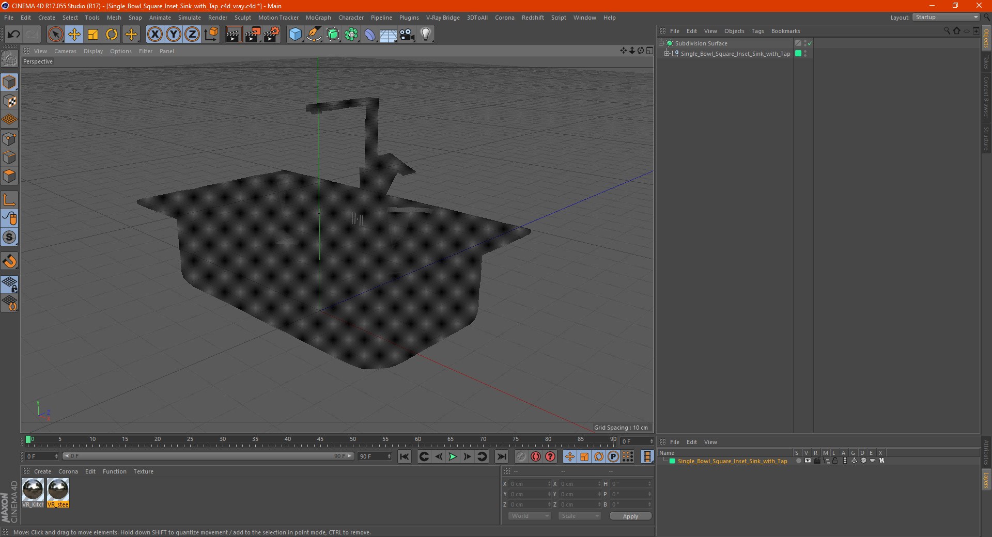The image size is (992, 537).
Task: Open the Scale mode dropdown
Action: pyautogui.click(x=580, y=516)
